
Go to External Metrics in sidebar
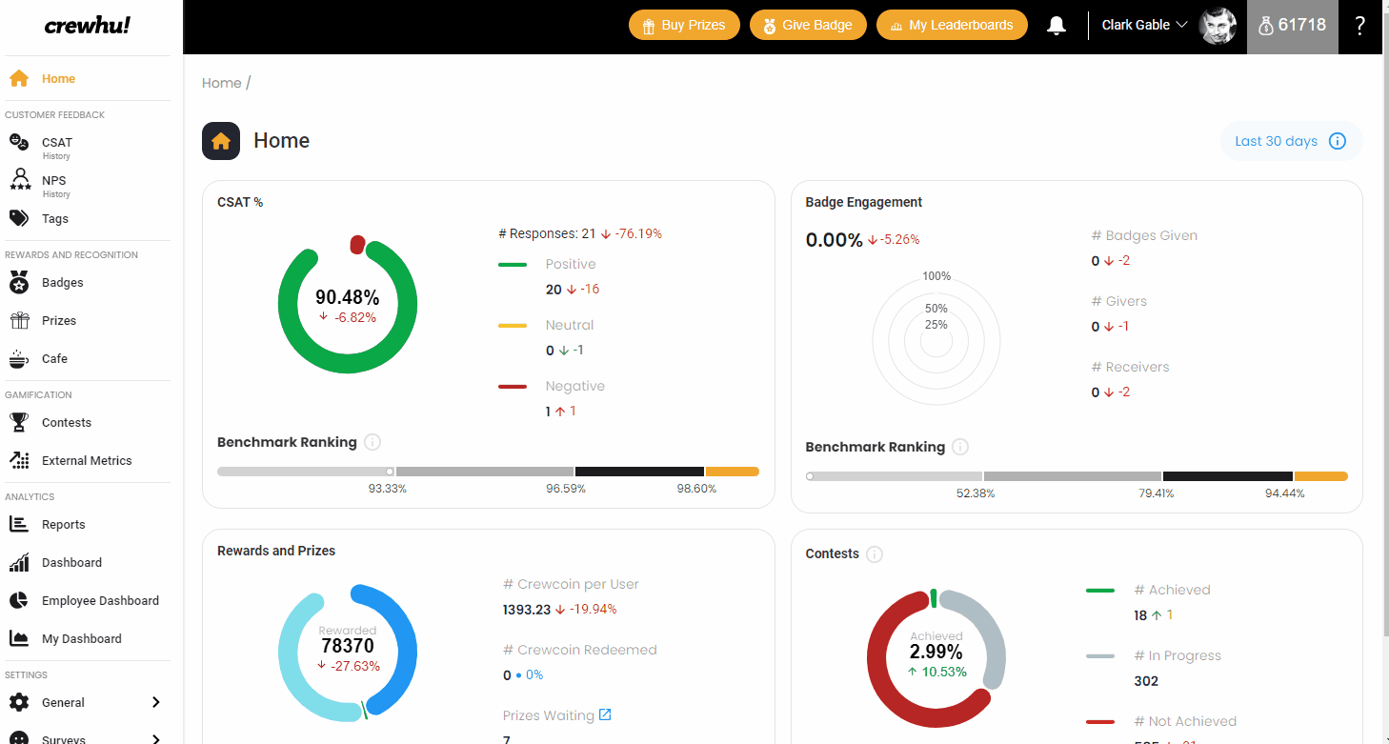point(87,460)
